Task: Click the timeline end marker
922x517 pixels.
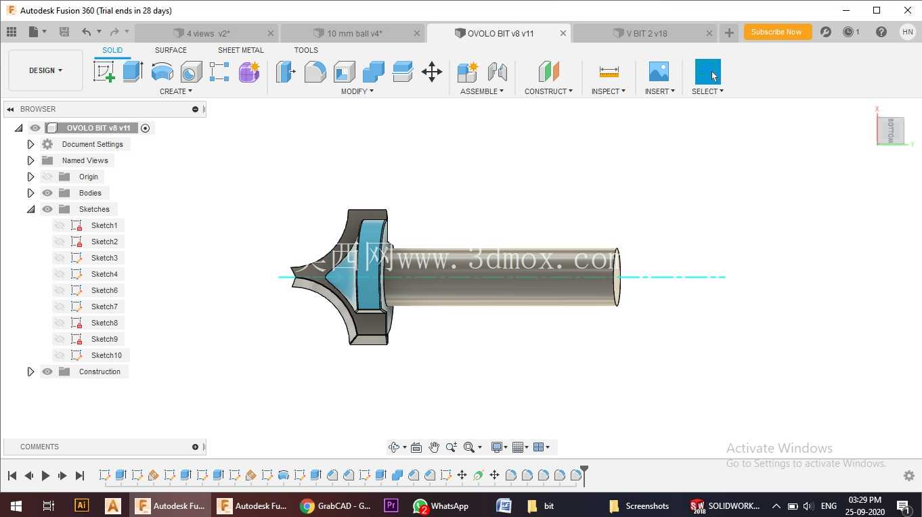Action: point(584,475)
